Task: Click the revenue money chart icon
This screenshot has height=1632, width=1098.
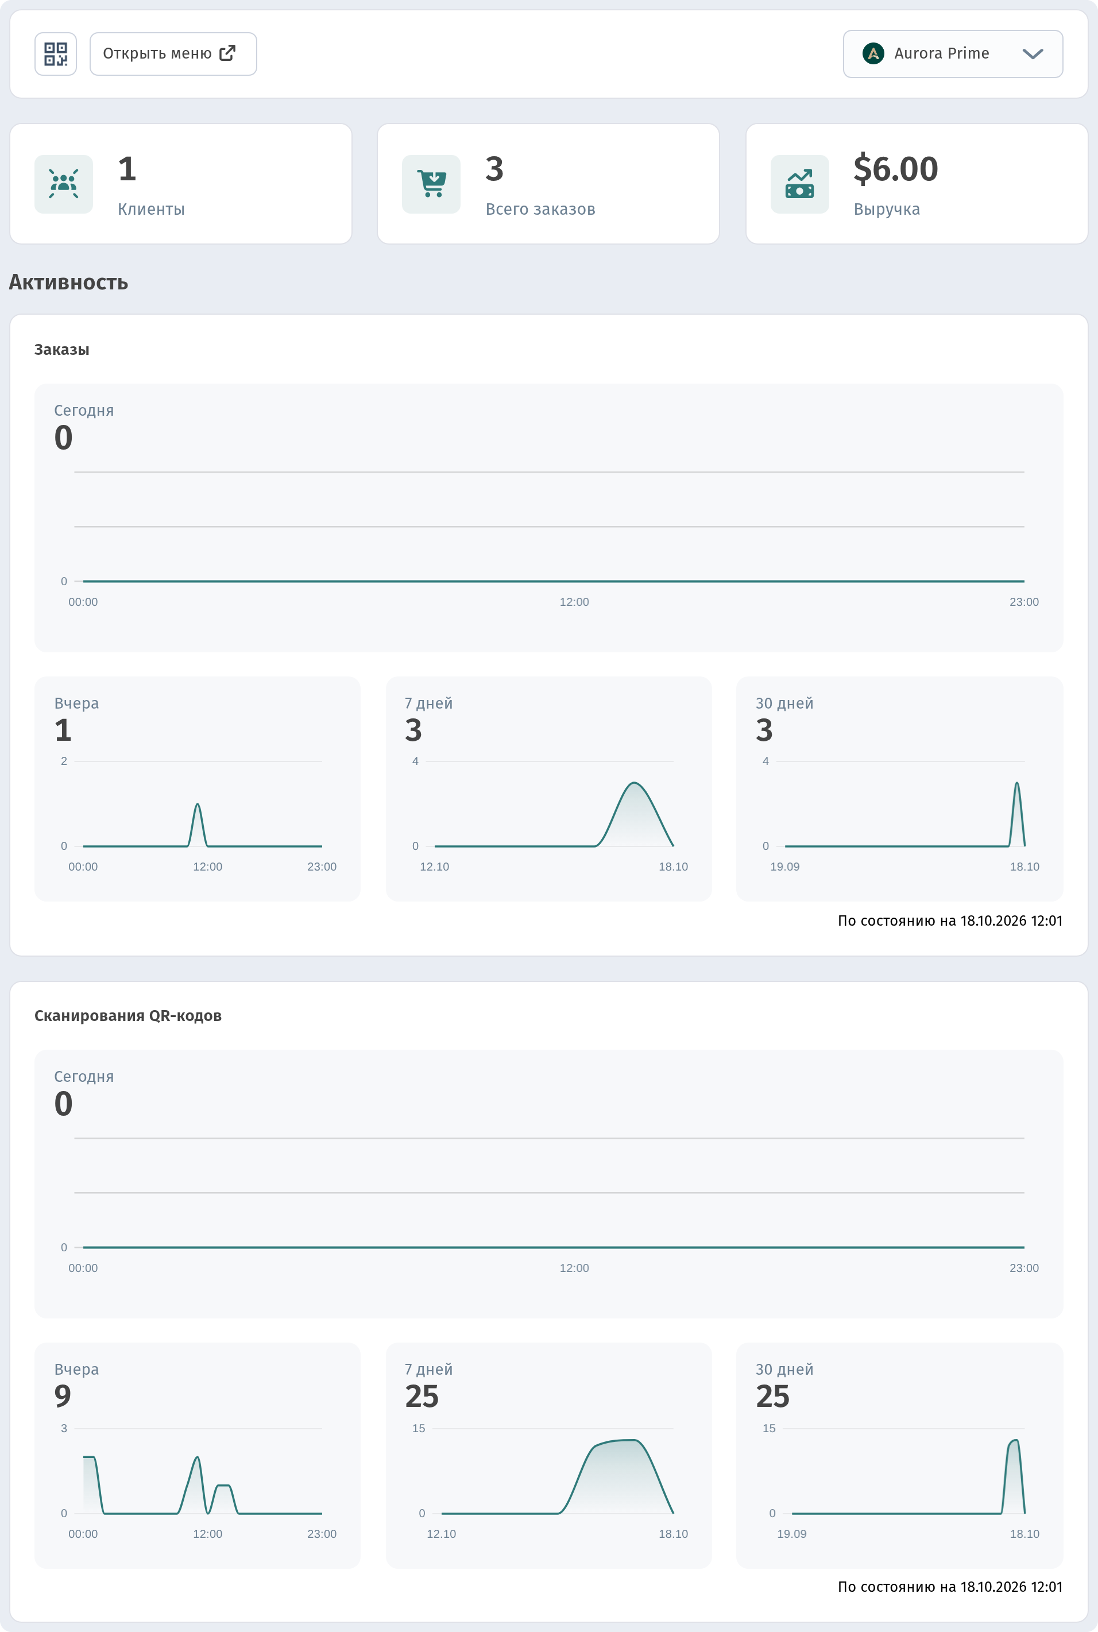Action: (x=800, y=183)
